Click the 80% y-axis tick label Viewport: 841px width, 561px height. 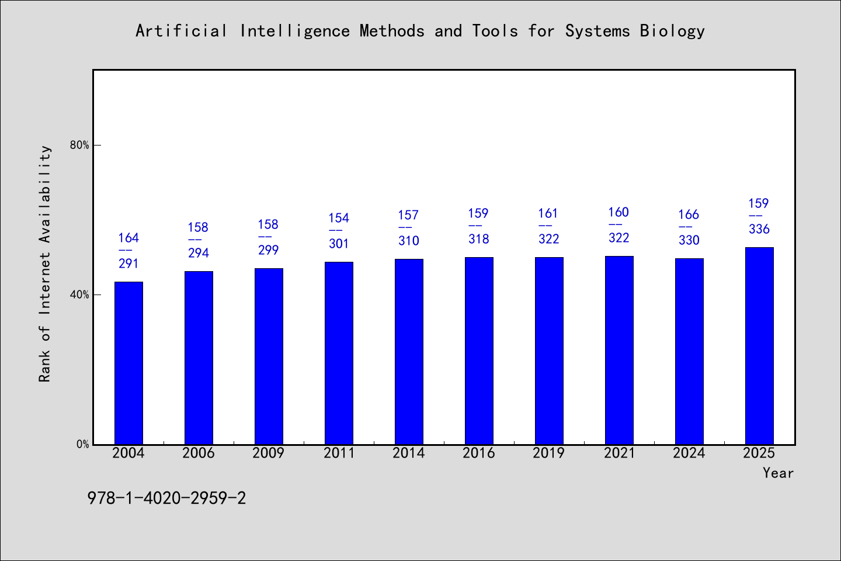point(79,145)
